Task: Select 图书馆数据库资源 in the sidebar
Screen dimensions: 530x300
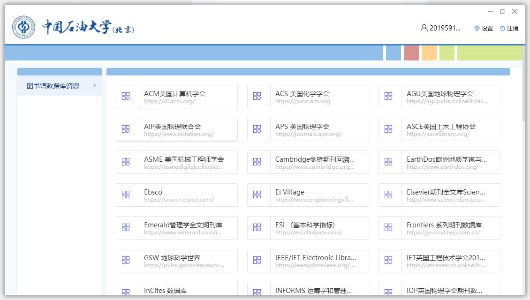Action: pyautogui.click(x=53, y=86)
